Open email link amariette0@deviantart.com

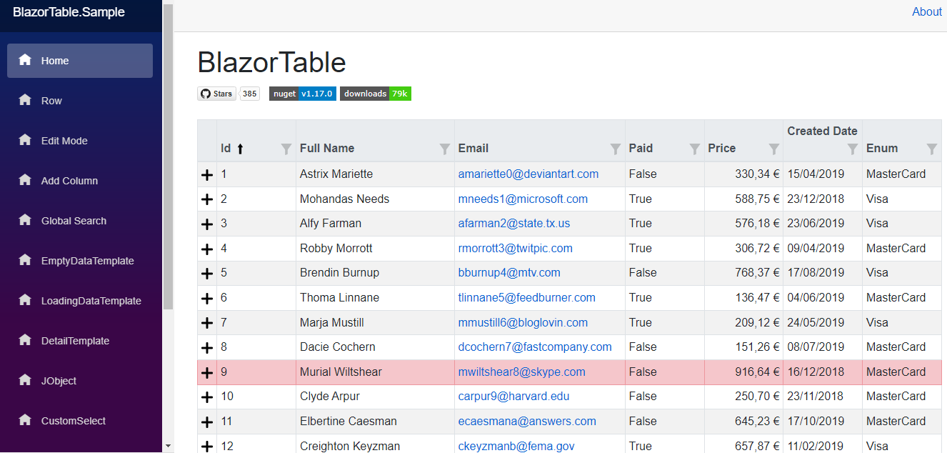[528, 174]
